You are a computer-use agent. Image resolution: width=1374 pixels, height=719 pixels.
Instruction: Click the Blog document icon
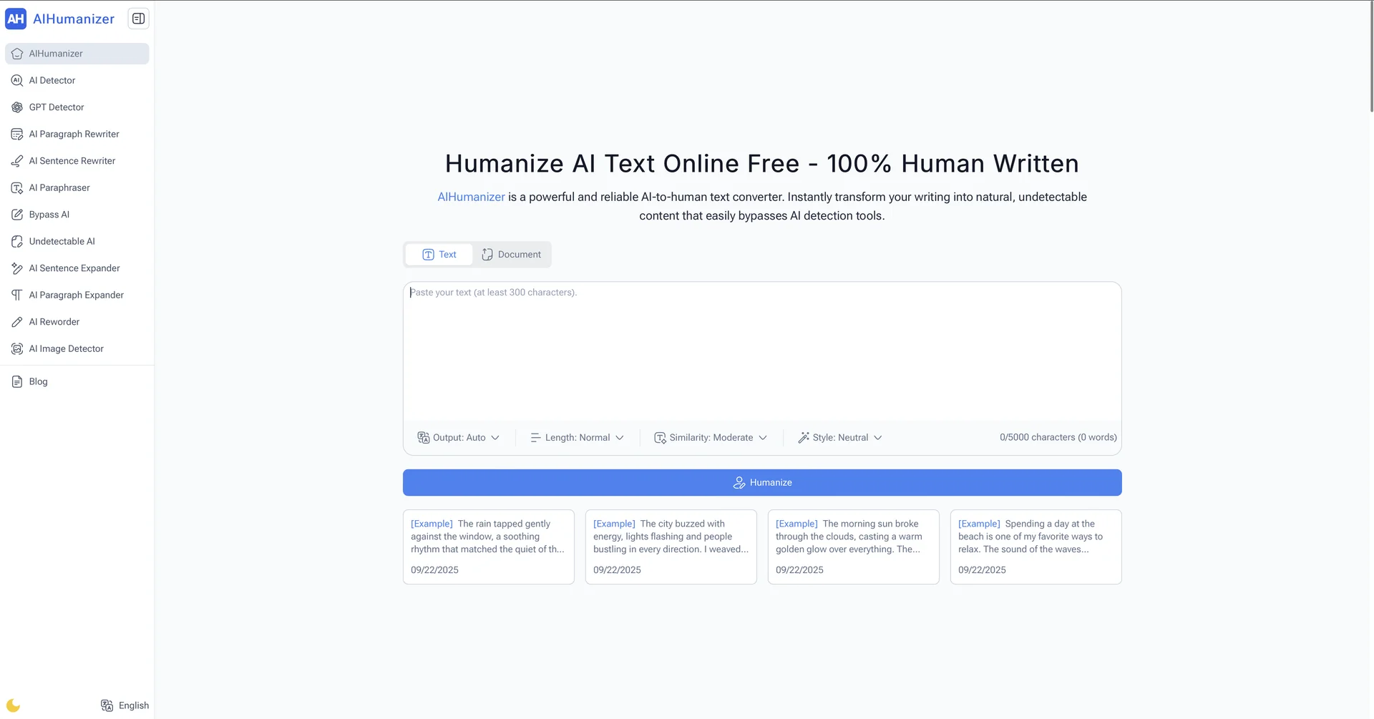[x=17, y=381]
